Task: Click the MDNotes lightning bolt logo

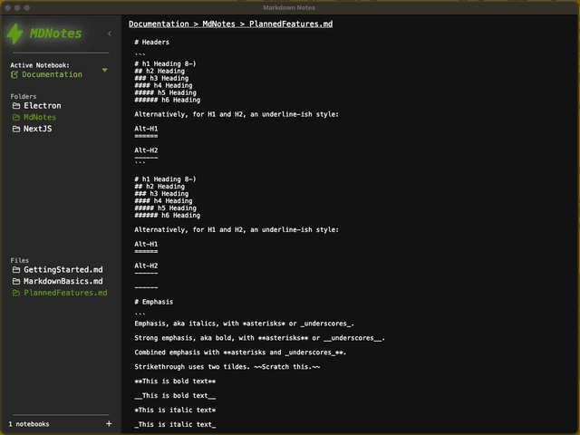Action: point(16,34)
